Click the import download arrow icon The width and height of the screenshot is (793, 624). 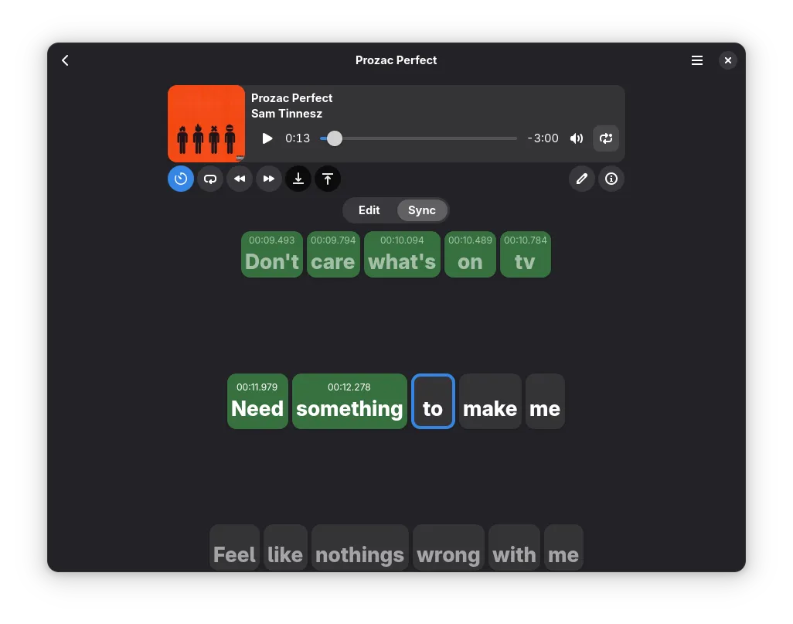pyautogui.click(x=298, y=179)
